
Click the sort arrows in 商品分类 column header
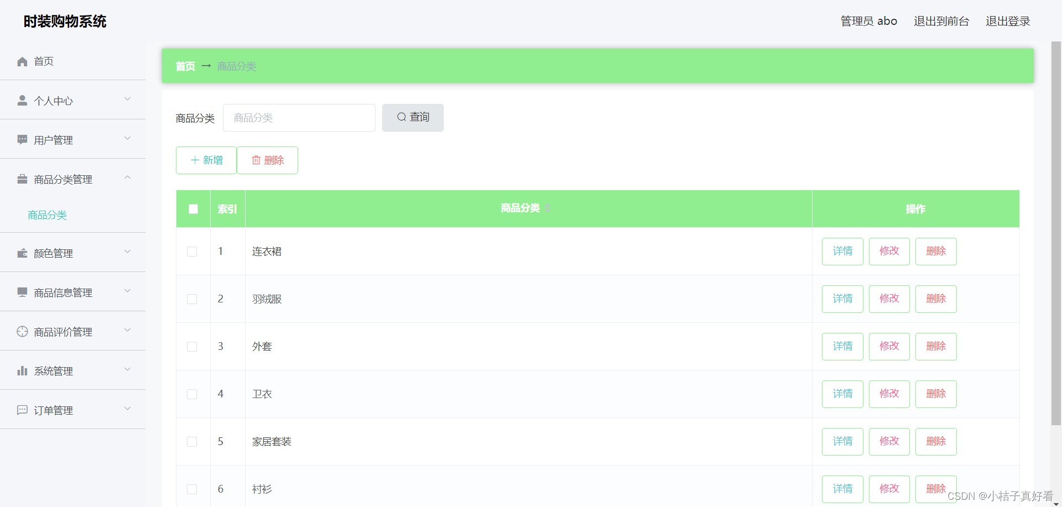547,208
